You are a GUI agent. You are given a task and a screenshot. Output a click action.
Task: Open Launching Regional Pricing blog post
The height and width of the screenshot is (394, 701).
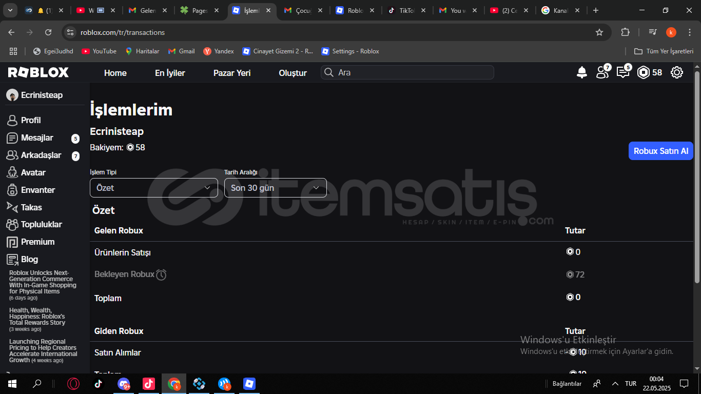[43, 351]
